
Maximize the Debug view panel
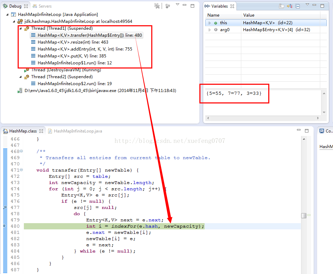click(192, 6)
